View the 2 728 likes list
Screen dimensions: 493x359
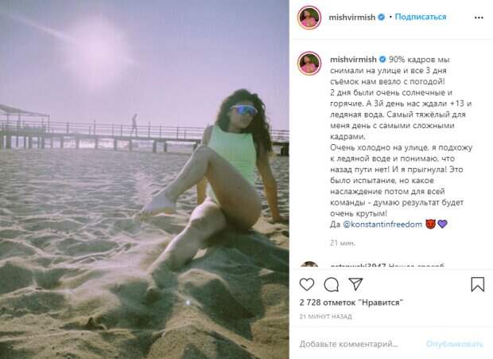pyautogui.click(x=351, y=302)
